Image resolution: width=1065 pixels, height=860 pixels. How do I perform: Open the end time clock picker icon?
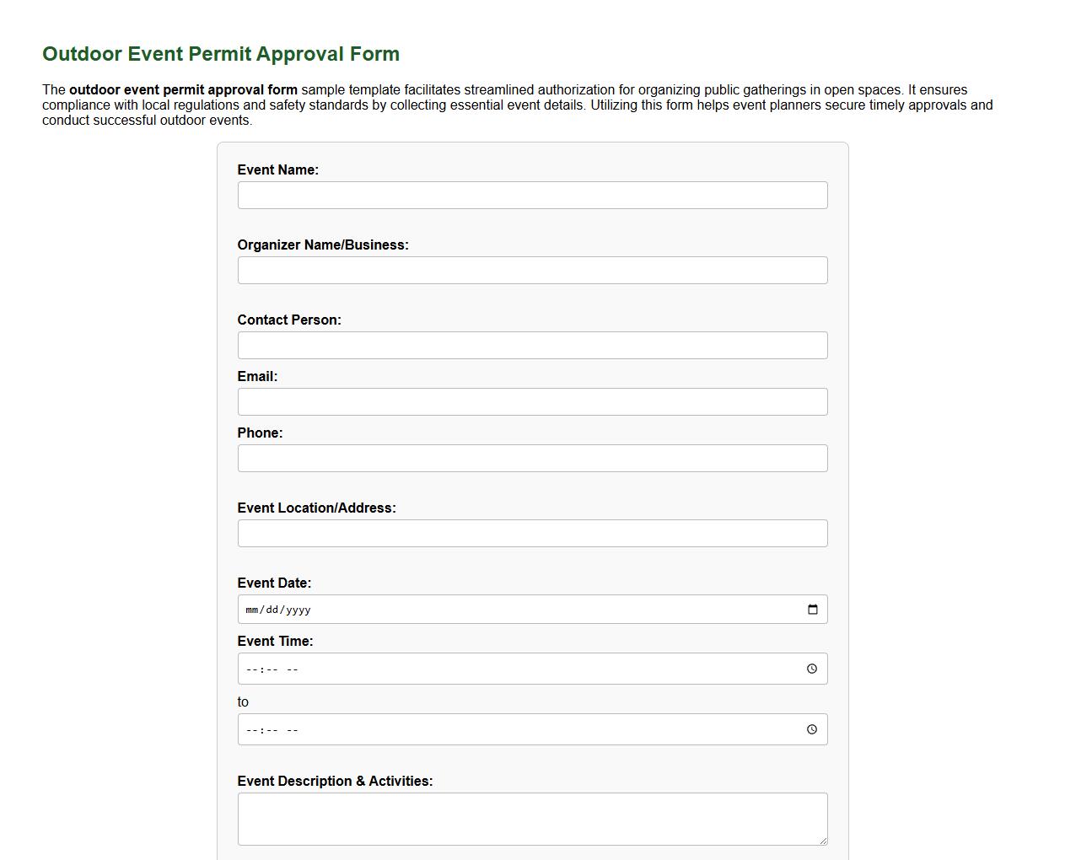[x=812, y=728]
